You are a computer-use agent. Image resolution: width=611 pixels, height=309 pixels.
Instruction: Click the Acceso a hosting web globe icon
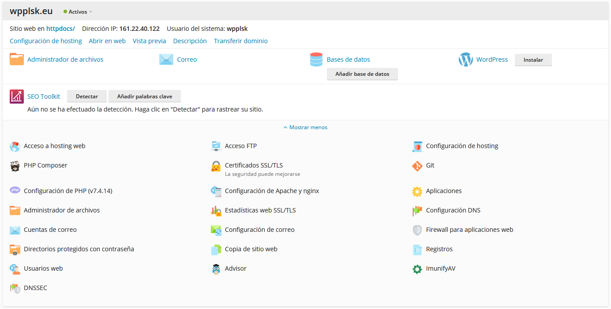(15, 146)
